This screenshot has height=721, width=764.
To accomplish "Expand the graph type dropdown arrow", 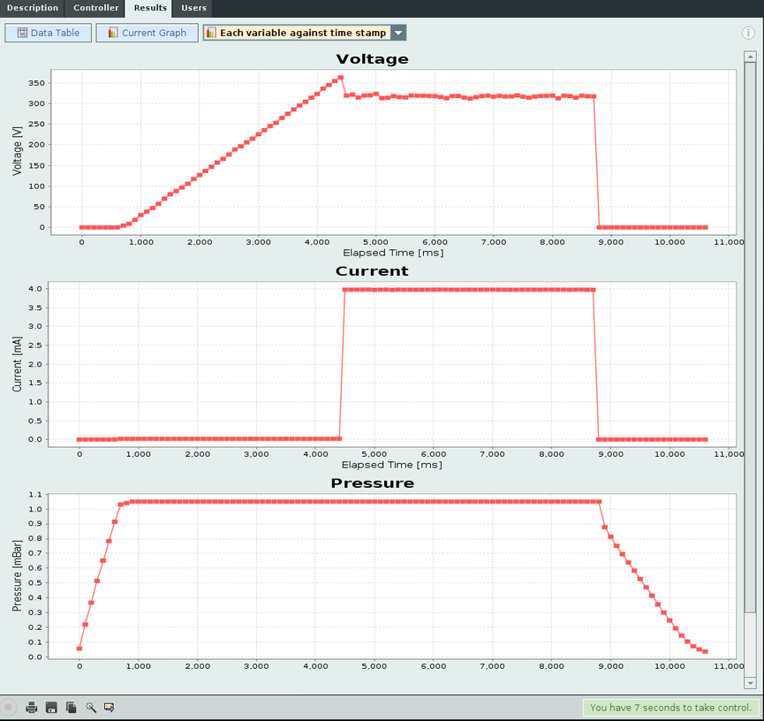I will pyautogui.click(x=398, y=33).
